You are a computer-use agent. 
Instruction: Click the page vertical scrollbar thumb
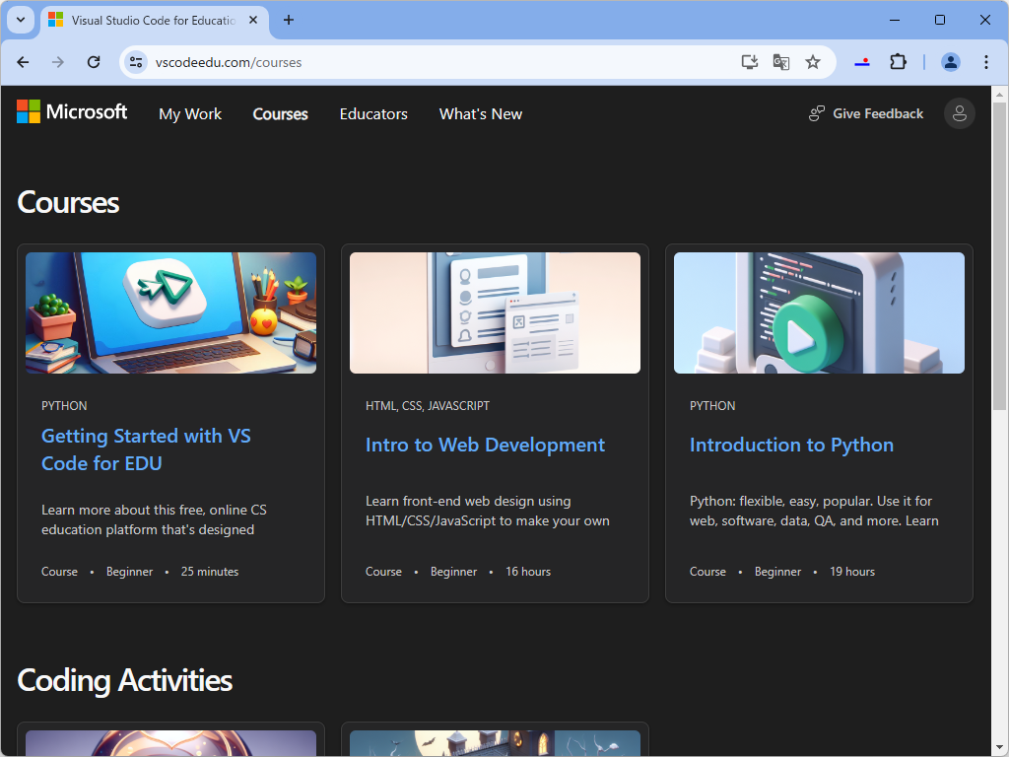tap(999, 255)
